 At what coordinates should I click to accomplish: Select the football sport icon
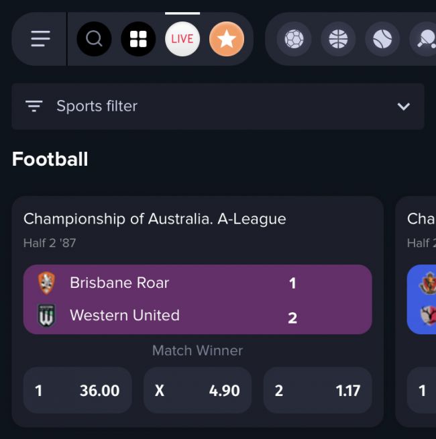pyautogui.click(x=294, y=39)
